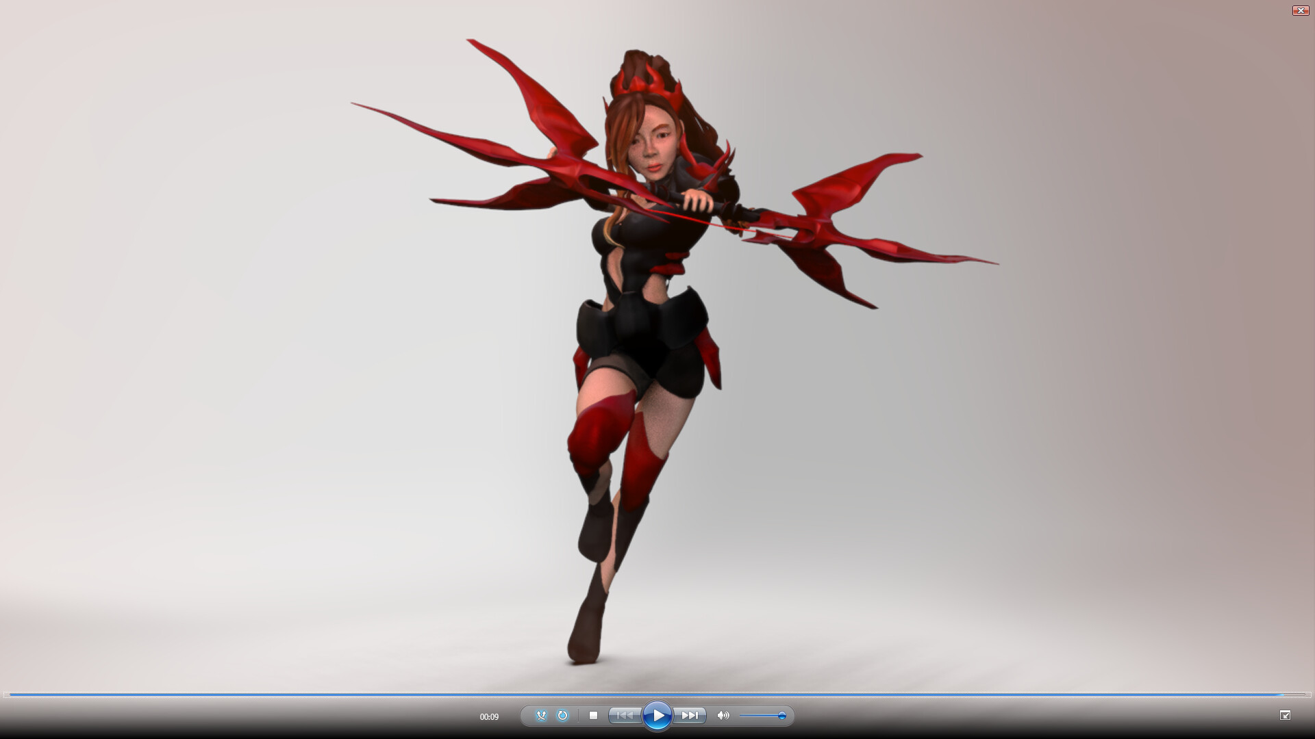Close the media player window

pos(1300,10)
